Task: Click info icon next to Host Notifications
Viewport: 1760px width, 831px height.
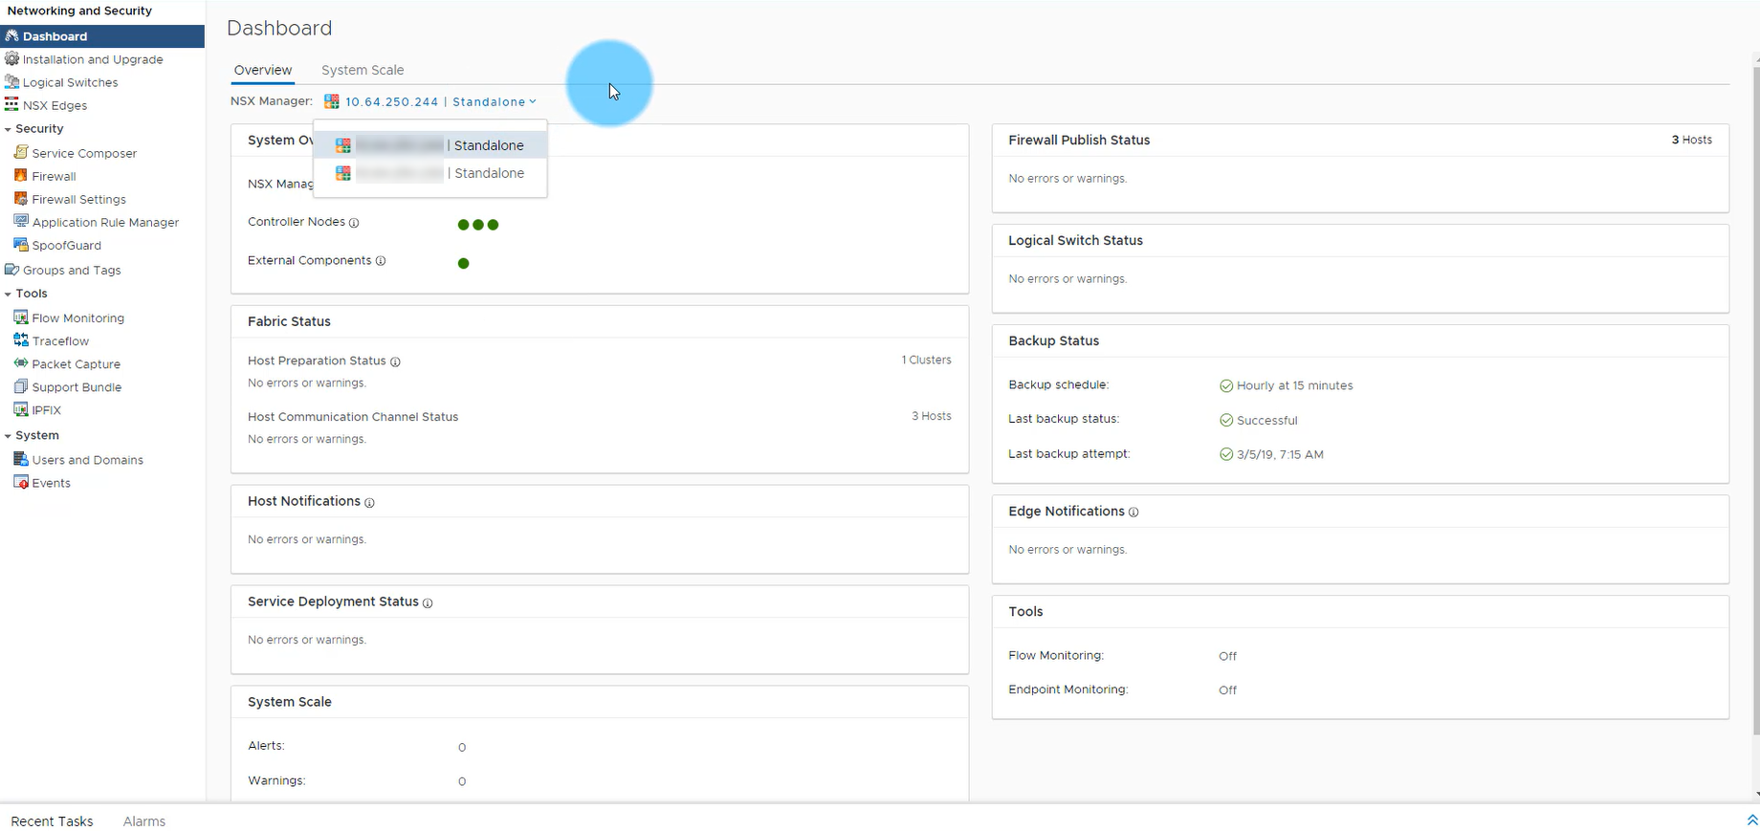Action: click(369, 503)
